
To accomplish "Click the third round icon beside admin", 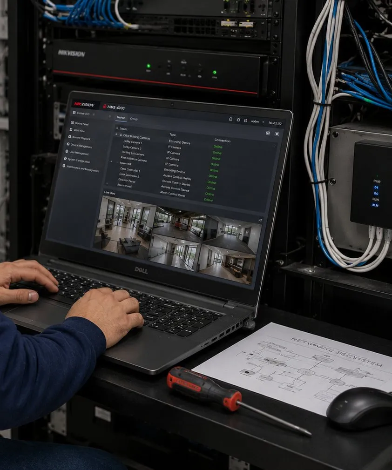I will pos(245,121).
